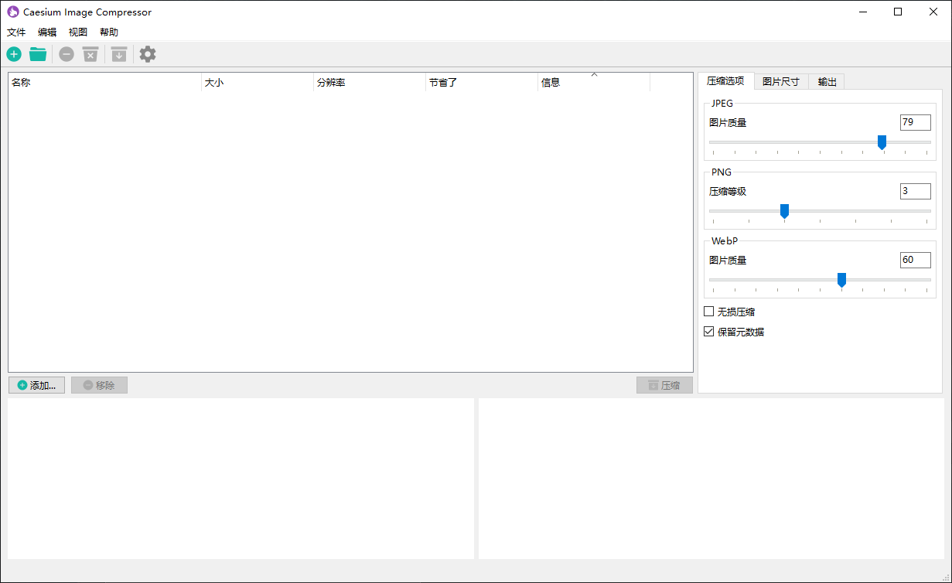Minimize the Caesium window
Image resolution: width=952 pixels, height=583 pixels.
coord(862,12)
